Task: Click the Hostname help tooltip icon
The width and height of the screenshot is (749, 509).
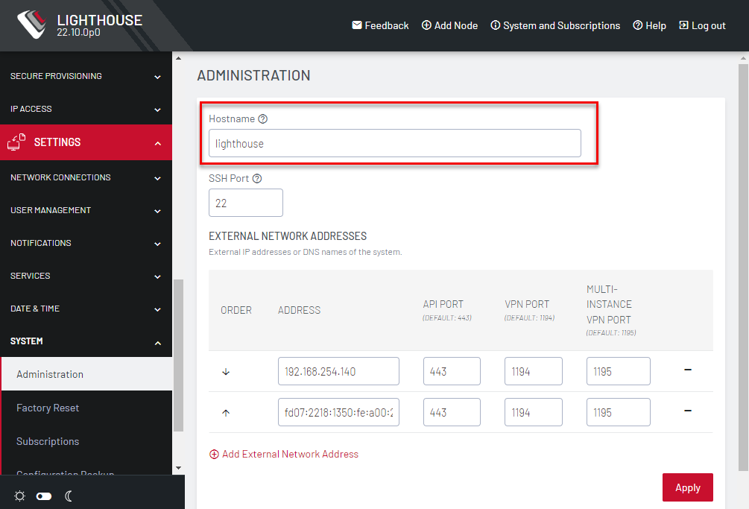Action: click(x=263, y=118)
